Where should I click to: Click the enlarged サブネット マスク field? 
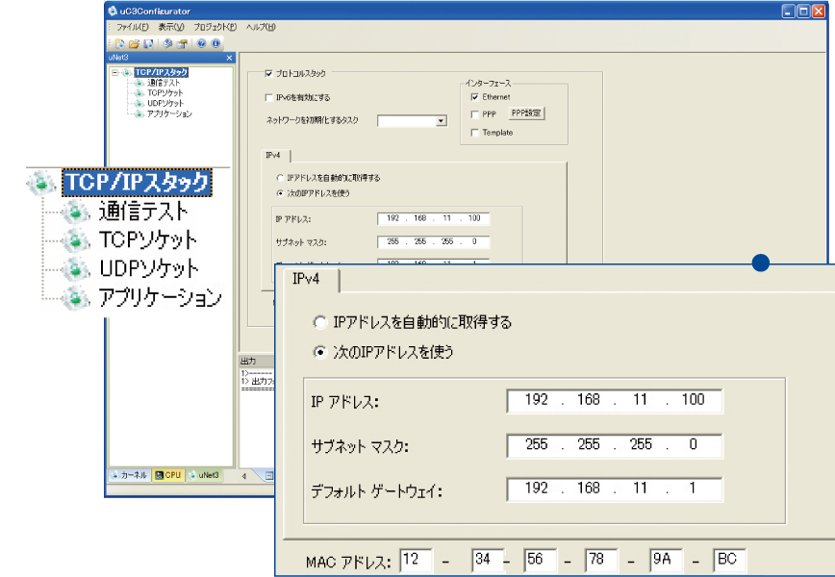(615, 445)
